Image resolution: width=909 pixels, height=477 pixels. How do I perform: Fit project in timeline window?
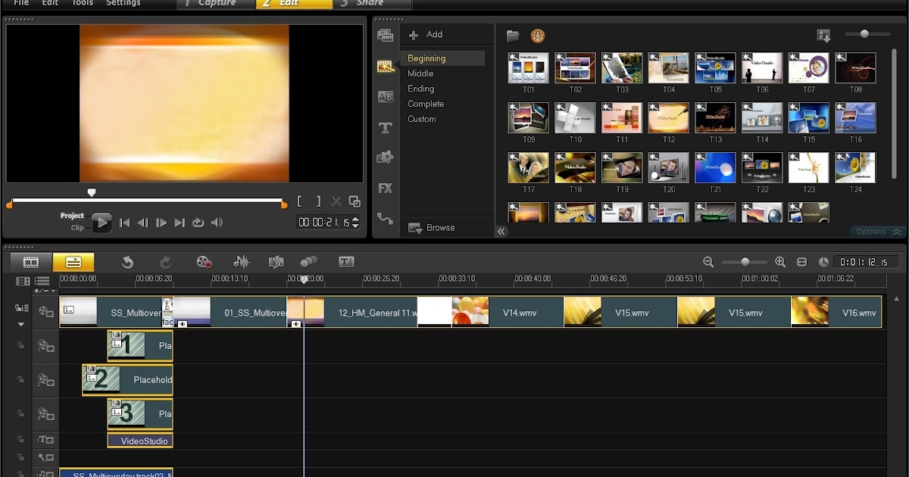[x=802, y=262]
